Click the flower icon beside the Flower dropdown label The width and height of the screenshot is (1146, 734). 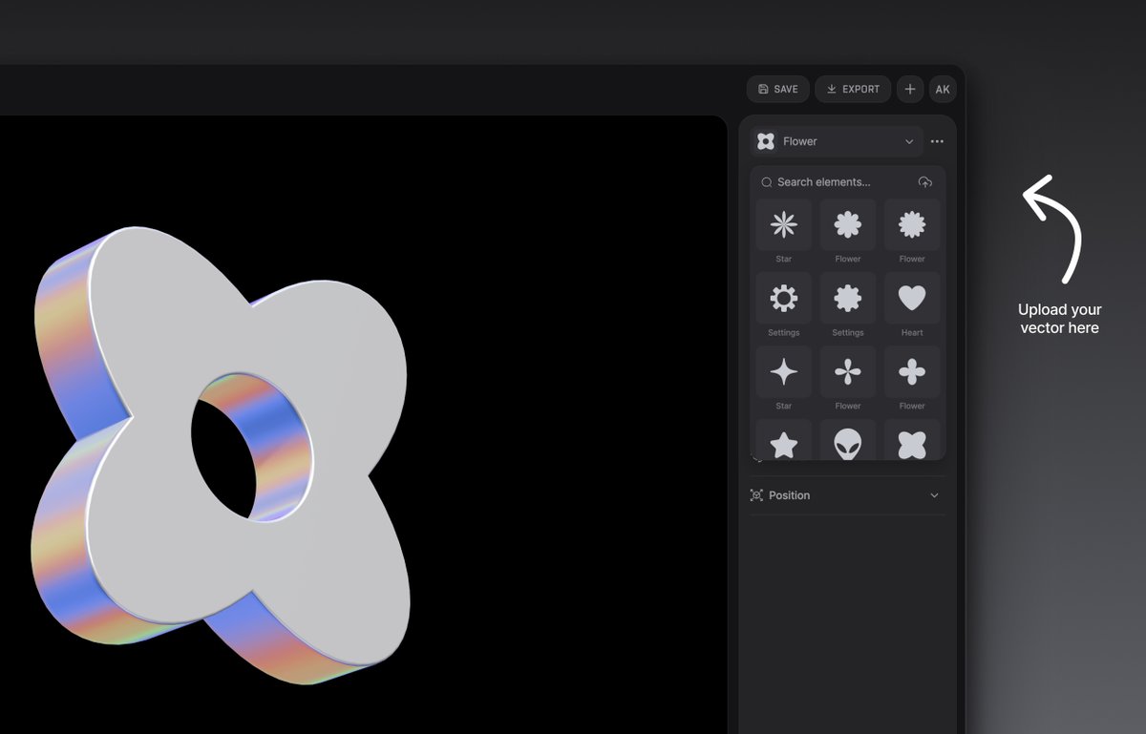pos(765,141)
